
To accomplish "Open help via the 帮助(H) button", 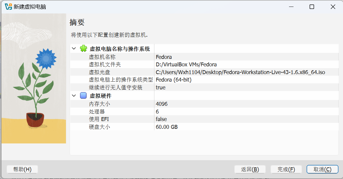I will coord(22,169).
